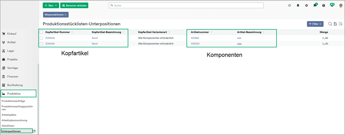Viewport: 345px width, 135px height.
Task: Select Stücklisten in the Produktion submenu
Action: tap(8, 126)
